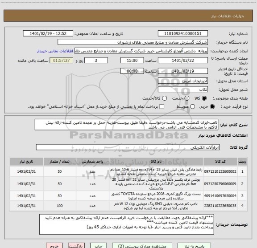This screenshot has width=257, height=248.
Task: Toggle the Islamic treasury payment checkbox
Action: 162,107
